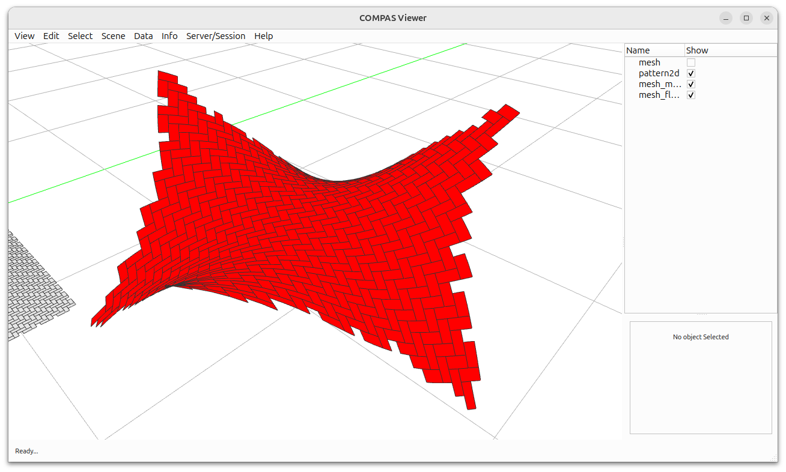The width and height of the screenshot is (786, 472).
Task: Open the Help menu
Action: [263, 36]
